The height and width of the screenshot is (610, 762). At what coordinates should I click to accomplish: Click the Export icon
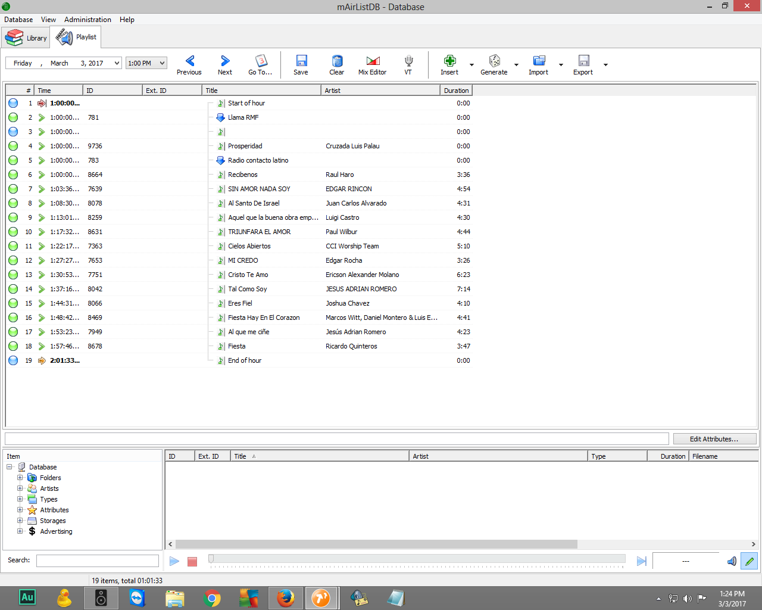tap(584, 61)
